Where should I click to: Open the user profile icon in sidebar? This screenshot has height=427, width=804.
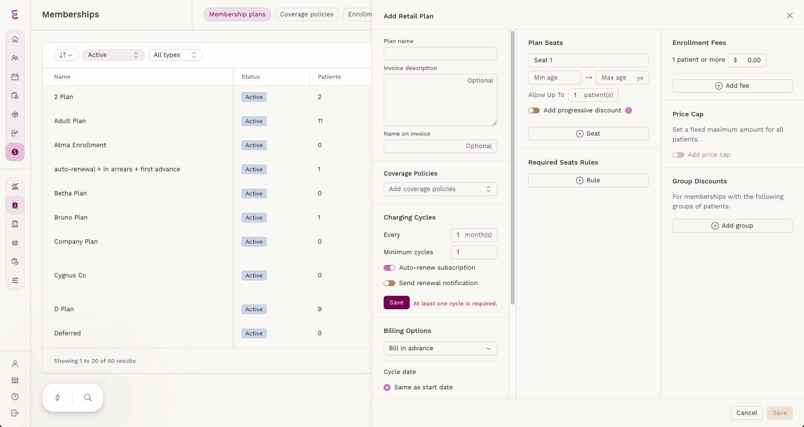tap(15, 364)
